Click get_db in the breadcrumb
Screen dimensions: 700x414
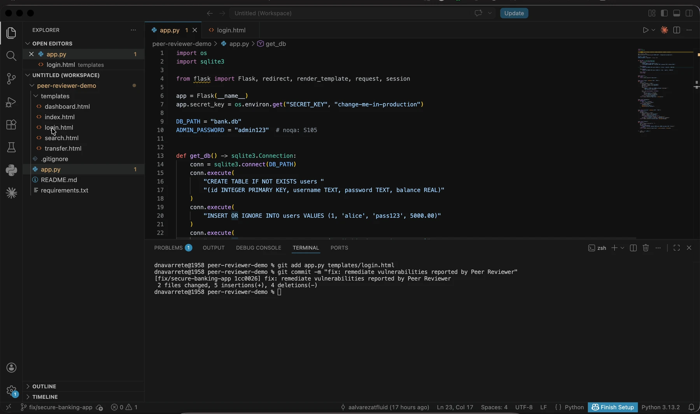tap(276, 44)
